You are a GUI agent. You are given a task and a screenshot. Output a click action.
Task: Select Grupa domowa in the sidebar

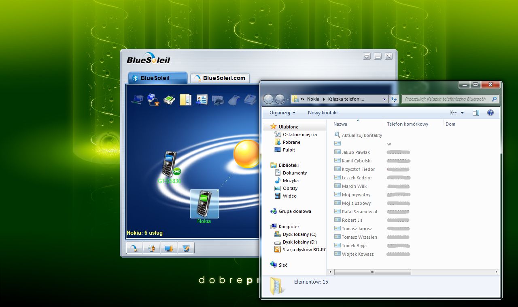coord(295,211)
